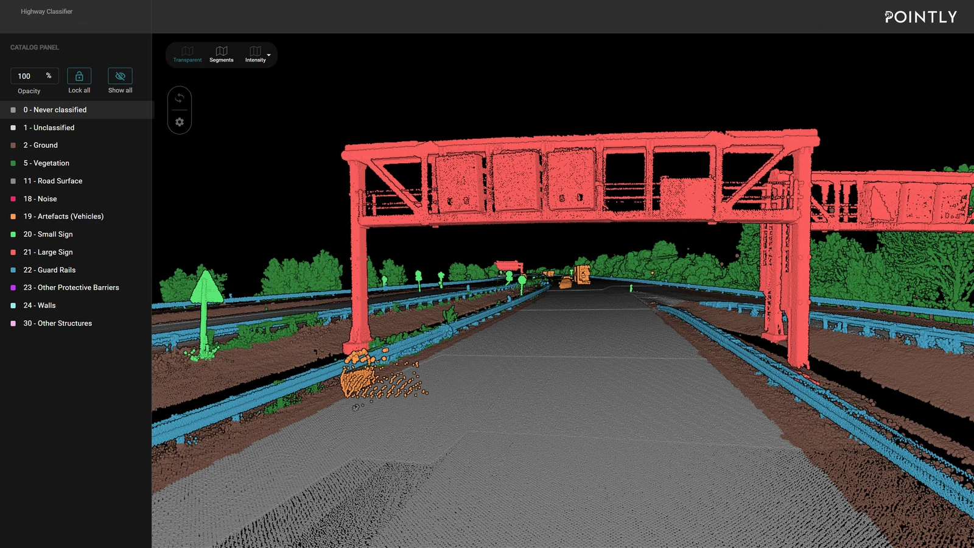Open the Intensity dropdown arrow
Screen dimensions: 974x548
(x=269, y=55)
